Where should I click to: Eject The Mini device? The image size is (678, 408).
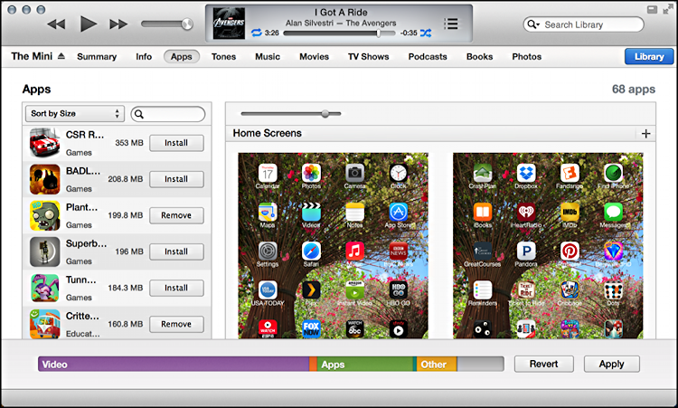pyautogui.click(x=61, y=56)
